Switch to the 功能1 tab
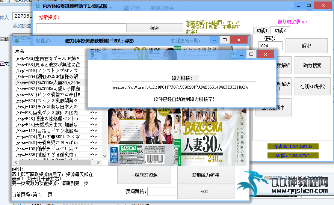 [x=262, y=31]
